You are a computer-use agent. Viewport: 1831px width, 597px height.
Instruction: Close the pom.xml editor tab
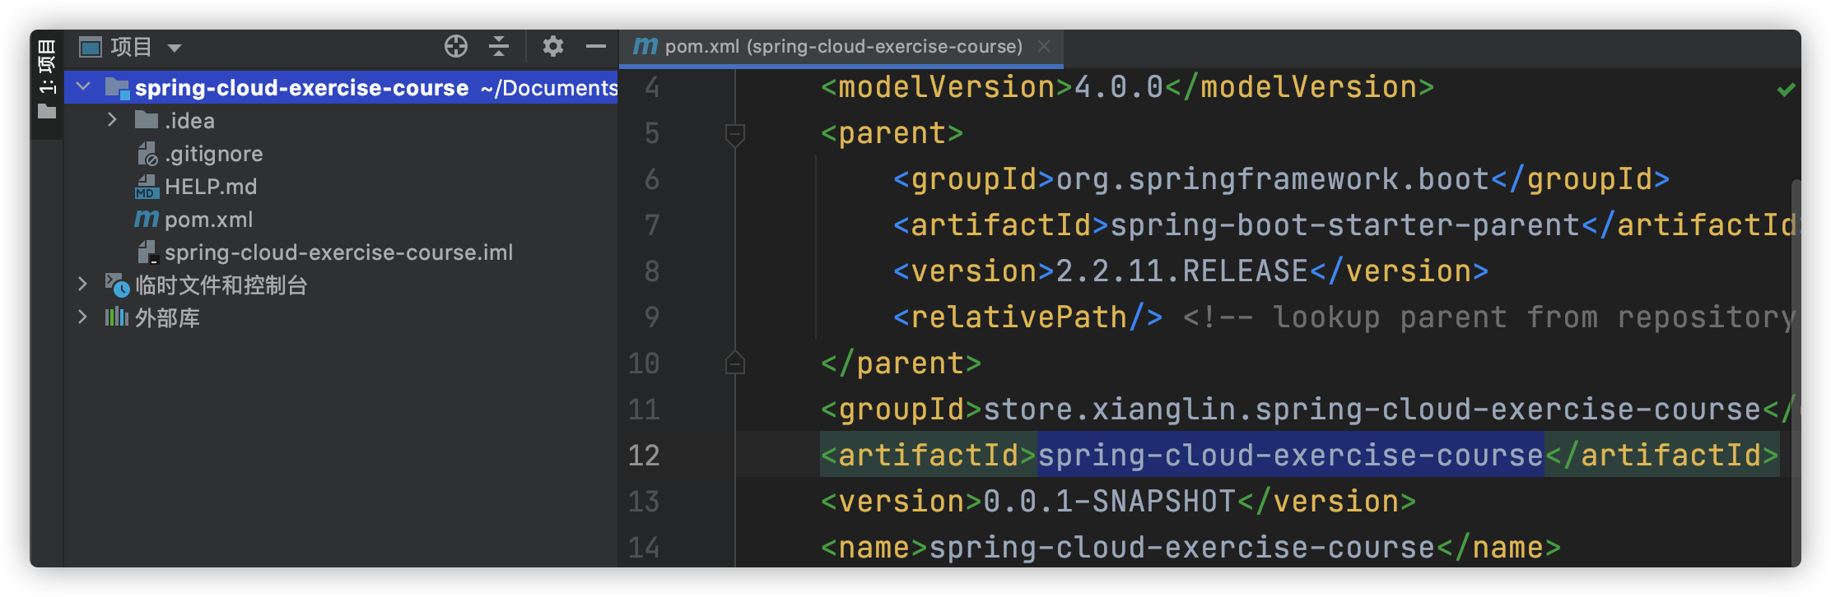click(1044, 46)
